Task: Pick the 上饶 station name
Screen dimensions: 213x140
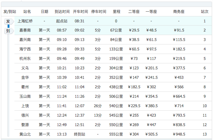Action: click(25, 106)
